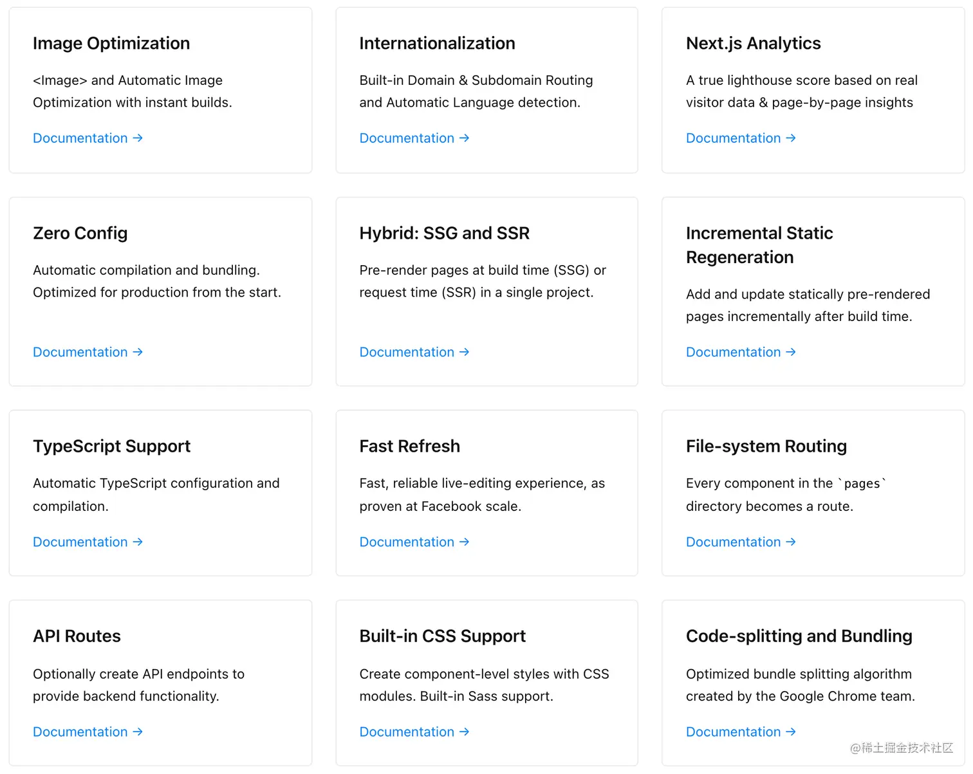Select the Built-in CSS Support title
This screenshot has width=973, height=774.
coord(442,636)
